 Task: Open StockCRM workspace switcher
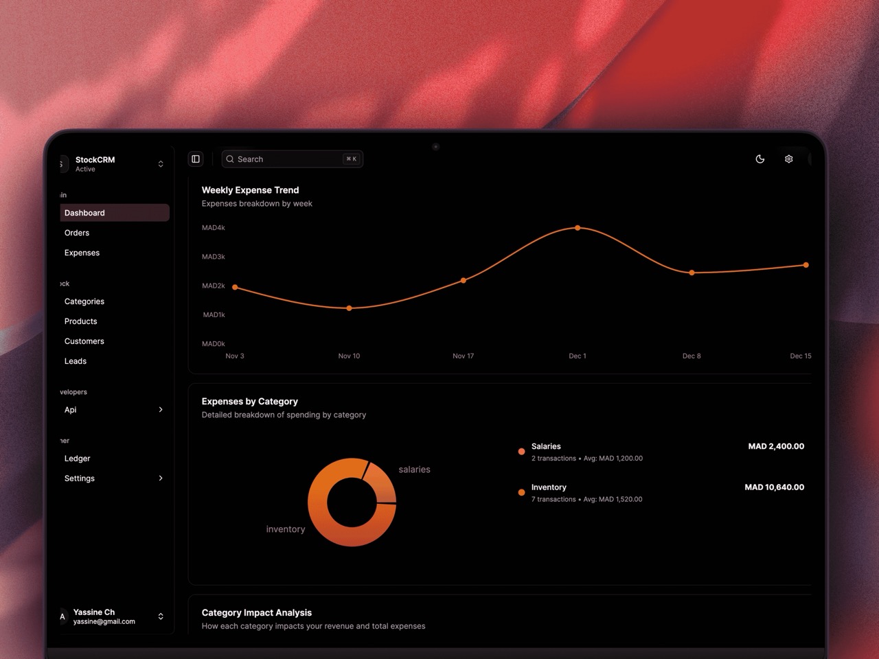[x=161, y=164]
